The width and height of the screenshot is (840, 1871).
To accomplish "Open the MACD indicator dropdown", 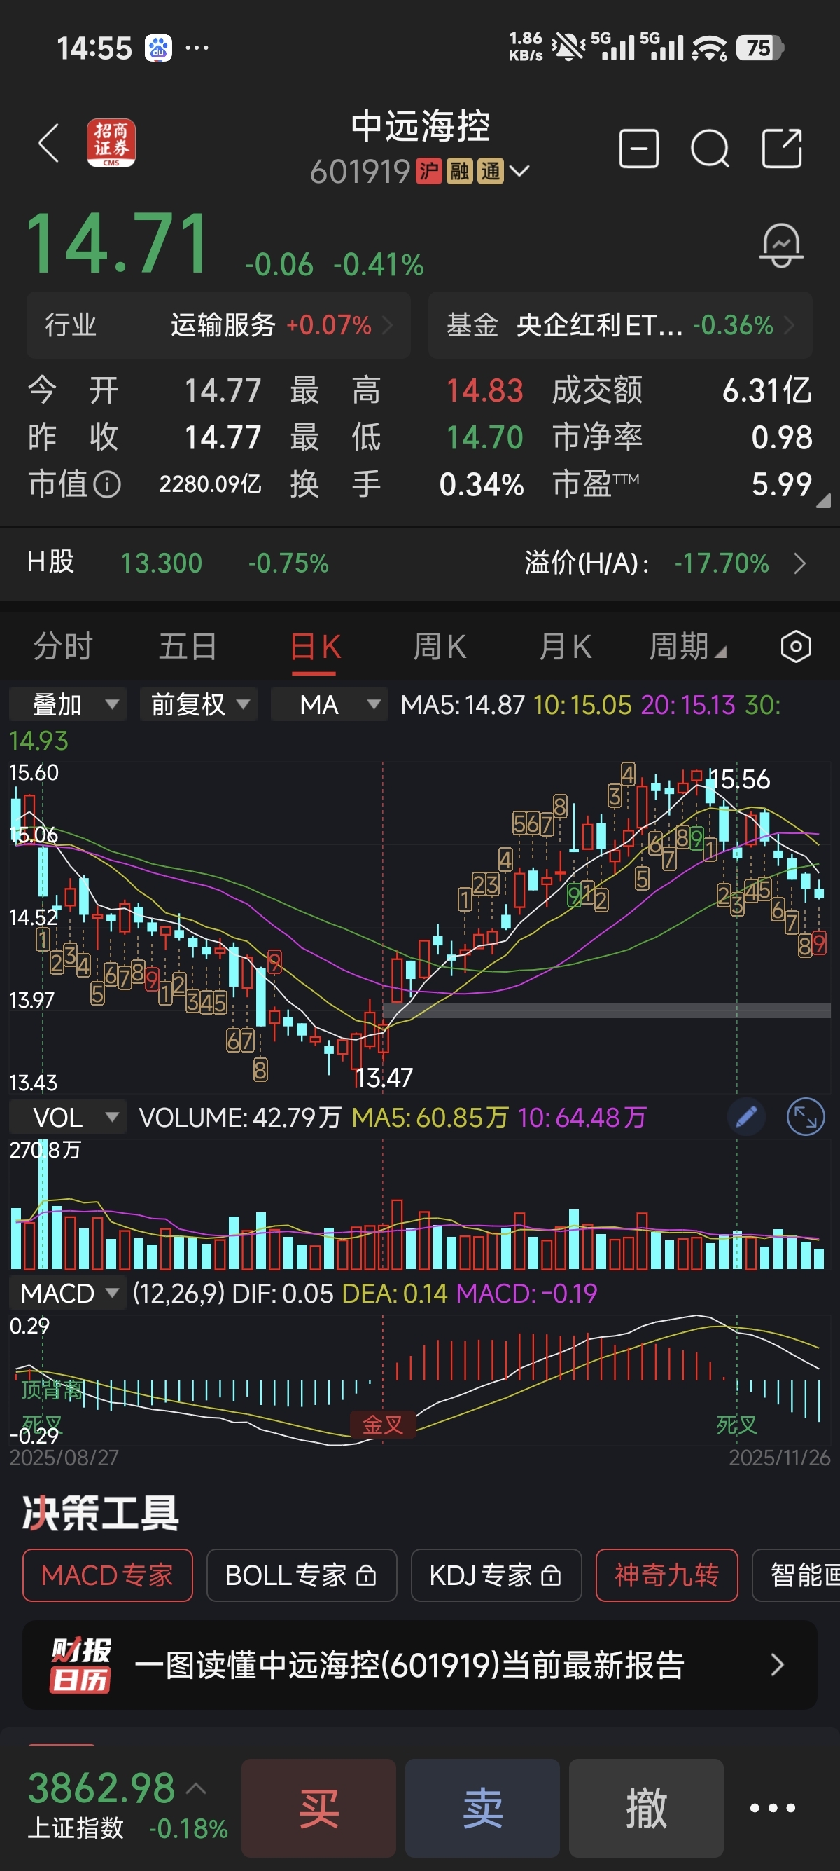I will pyautogui.click(x=67, y=1293).
